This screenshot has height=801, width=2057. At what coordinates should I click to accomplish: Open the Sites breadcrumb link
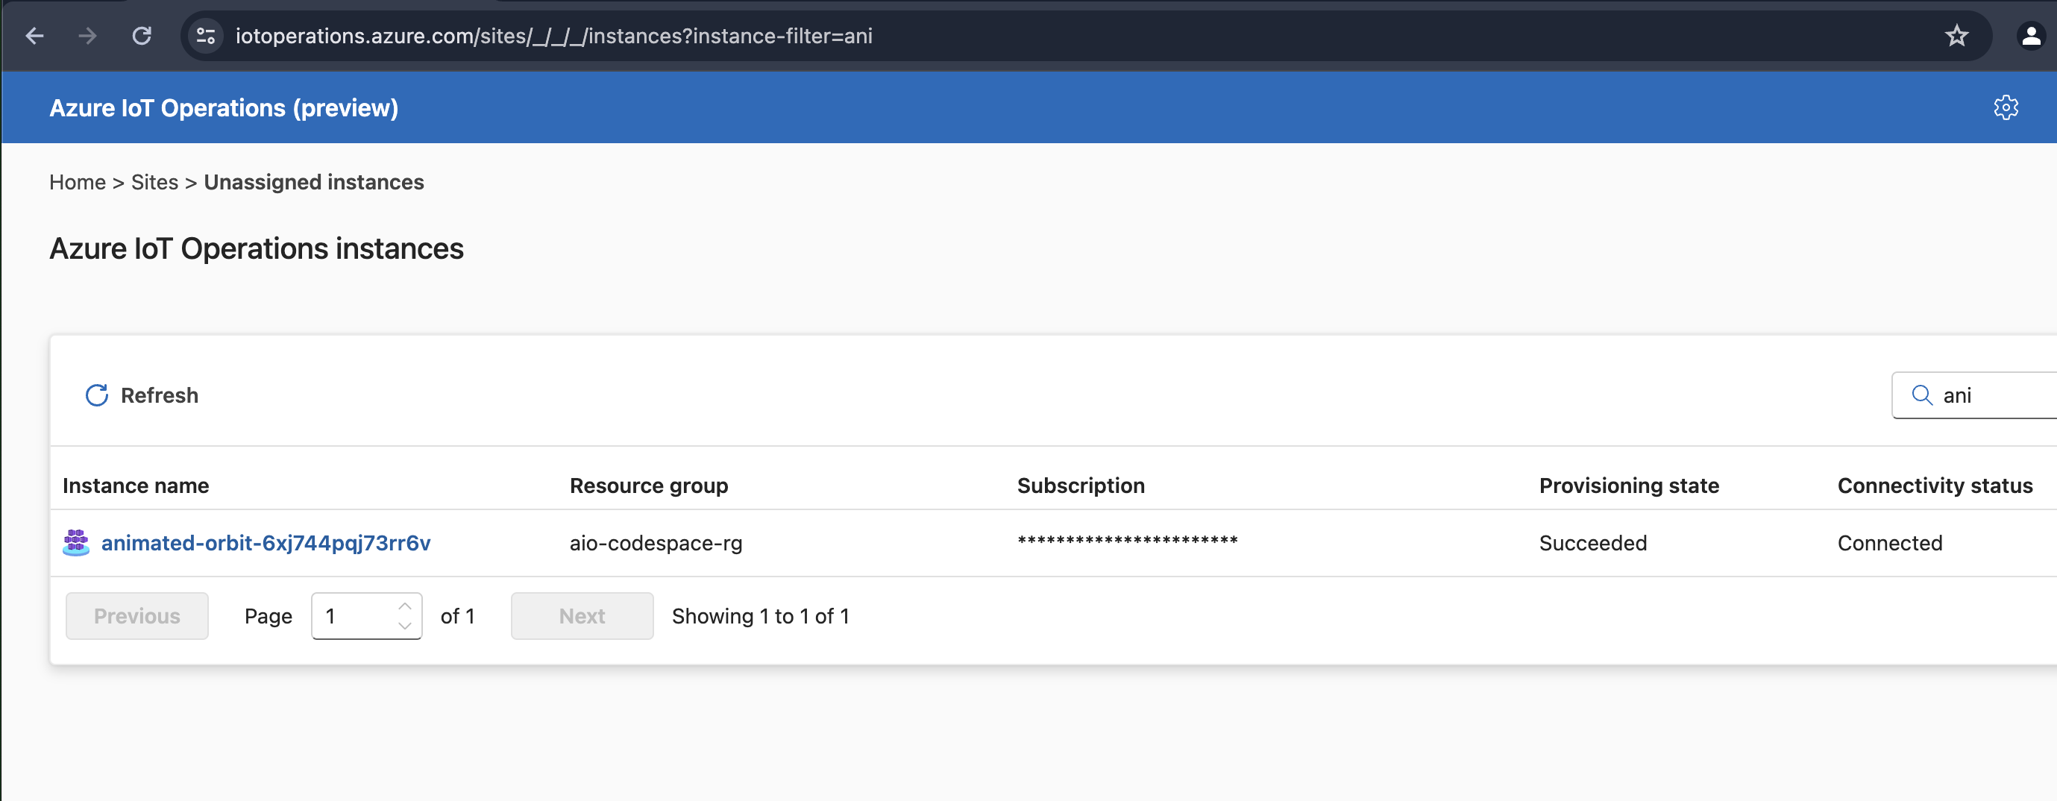coord(154,182)
